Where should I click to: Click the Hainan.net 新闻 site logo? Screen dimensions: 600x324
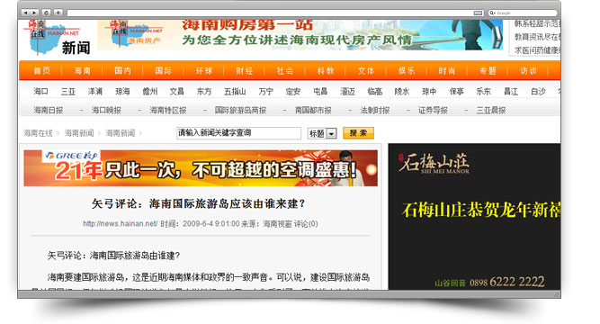coord(58,38)
